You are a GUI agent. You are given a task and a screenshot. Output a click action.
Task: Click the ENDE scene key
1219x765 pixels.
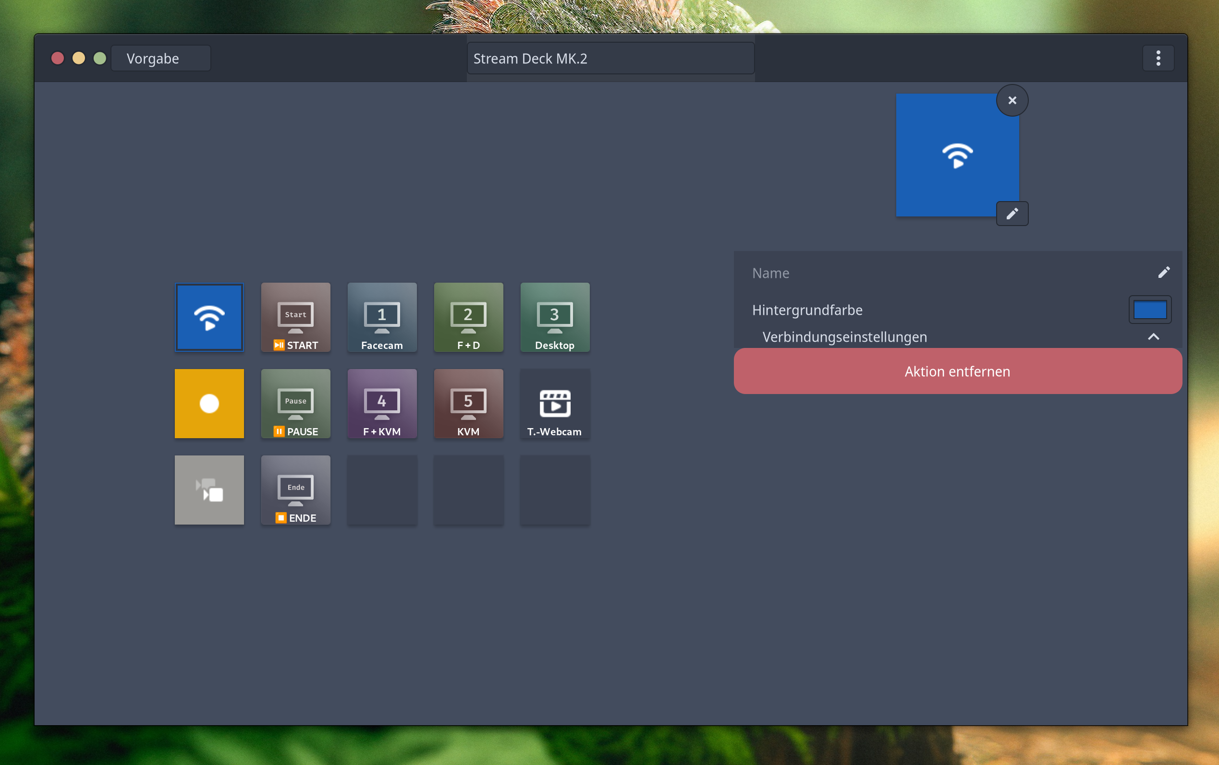coord(296,490)
